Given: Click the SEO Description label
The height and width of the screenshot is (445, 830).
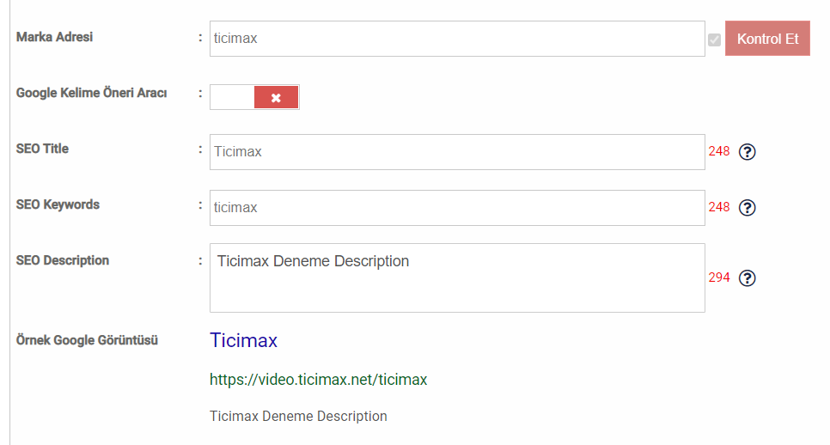Looking at the screenshot, I should [x=63, y=260].
